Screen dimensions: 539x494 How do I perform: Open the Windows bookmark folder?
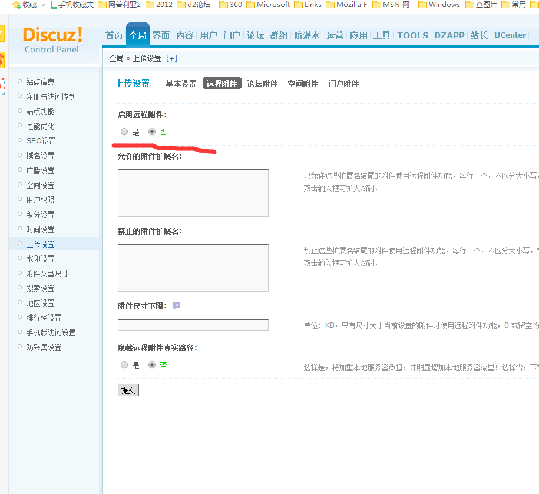[439, 5]
